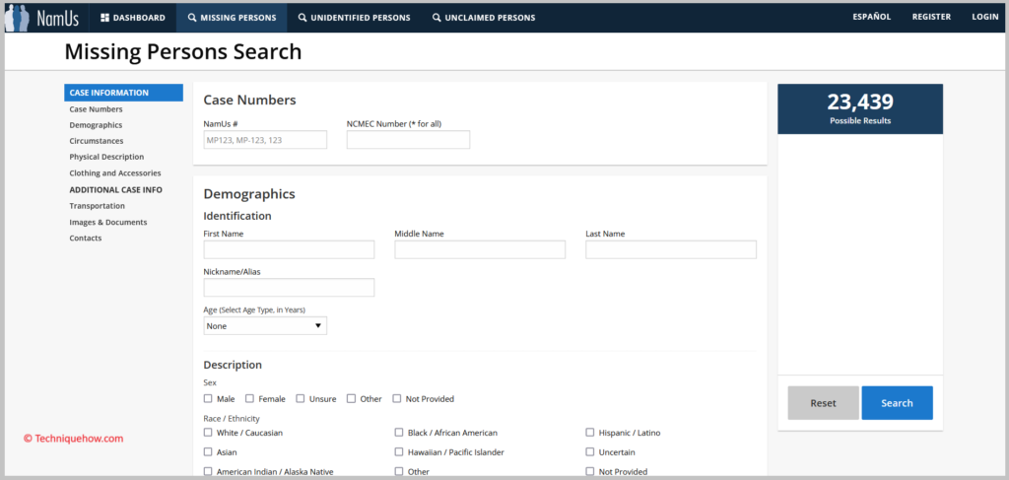1009x480 pixels.
Task: Check the Unsure sex checkbox
Action: (300, 399)
